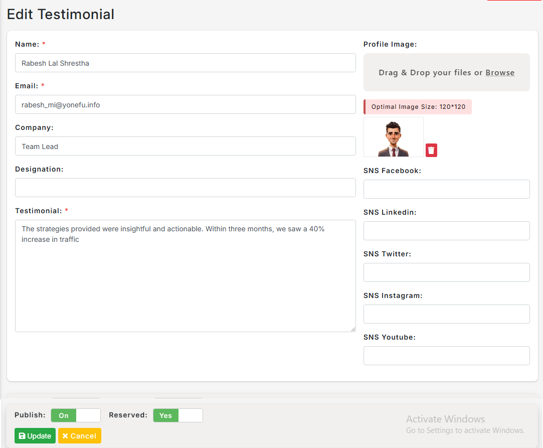Screen dimensions: 543x448
Task: Click the Cancel button
Action: tap(80, 435)
